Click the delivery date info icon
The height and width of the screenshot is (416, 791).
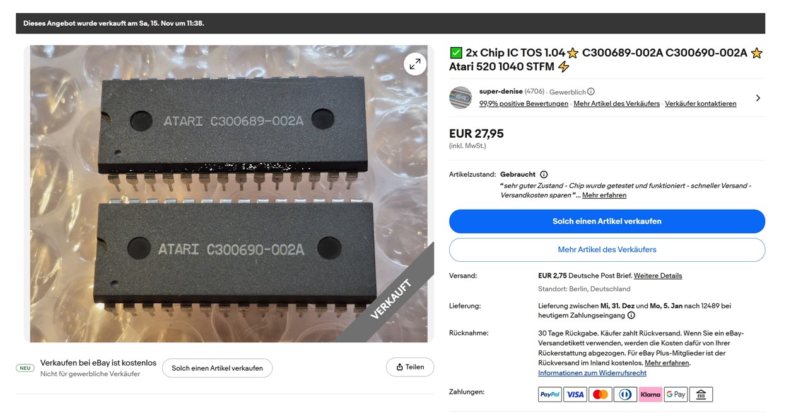pos(631,316)
